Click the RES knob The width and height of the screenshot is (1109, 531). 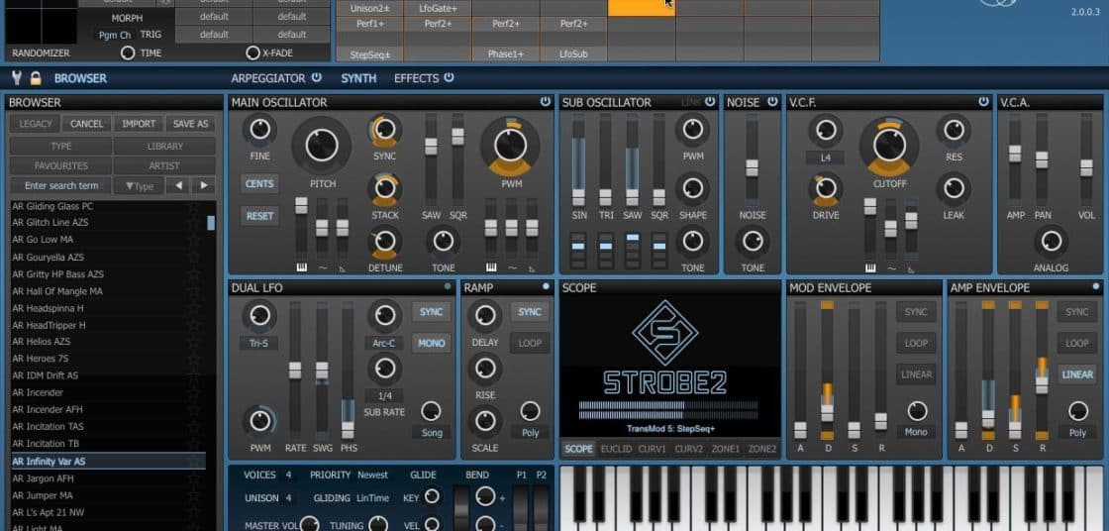coord(954,130)
